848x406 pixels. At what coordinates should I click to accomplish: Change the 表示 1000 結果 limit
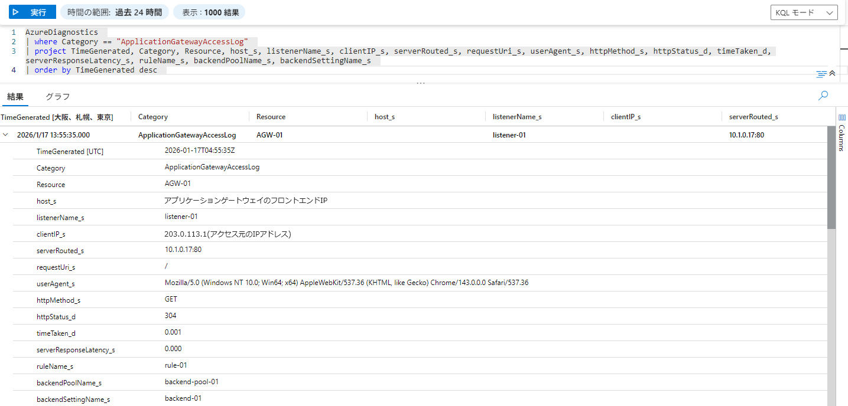(x=209, y=12)
